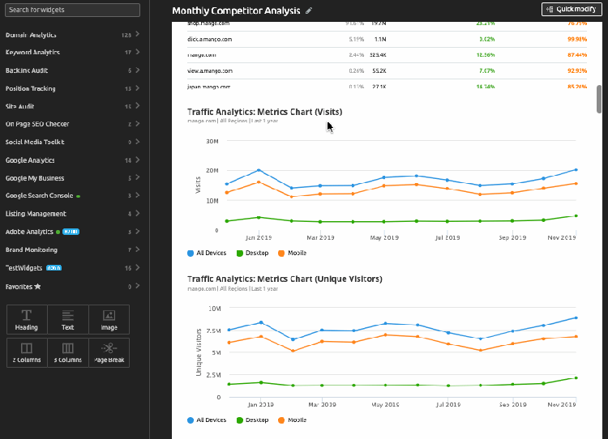Add a Text widget
This screenshot has height=439, width=608.
pyautogui.click(x=68, y=320)
